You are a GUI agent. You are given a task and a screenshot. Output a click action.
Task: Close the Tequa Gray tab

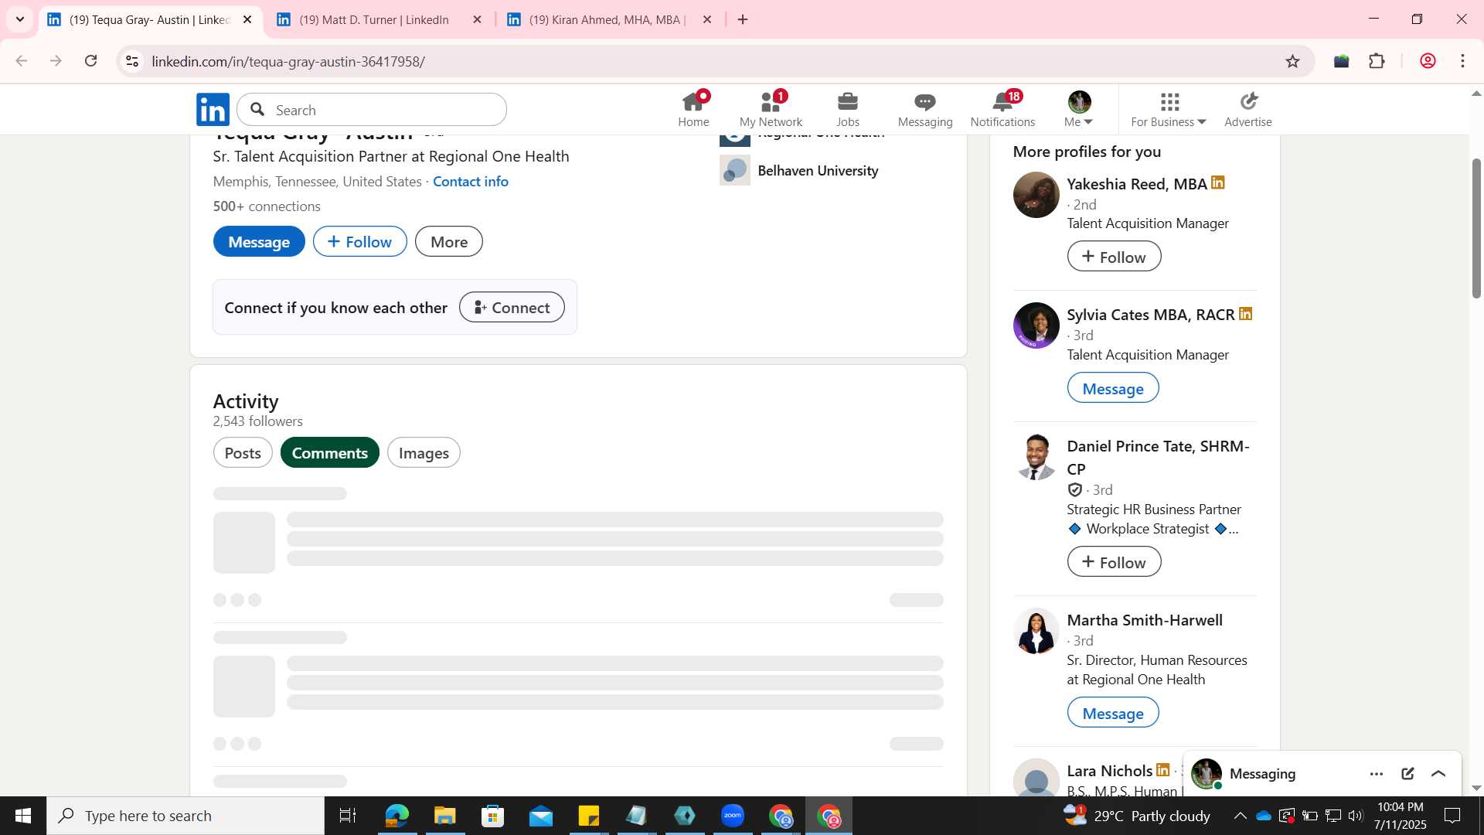click(247, 19)
